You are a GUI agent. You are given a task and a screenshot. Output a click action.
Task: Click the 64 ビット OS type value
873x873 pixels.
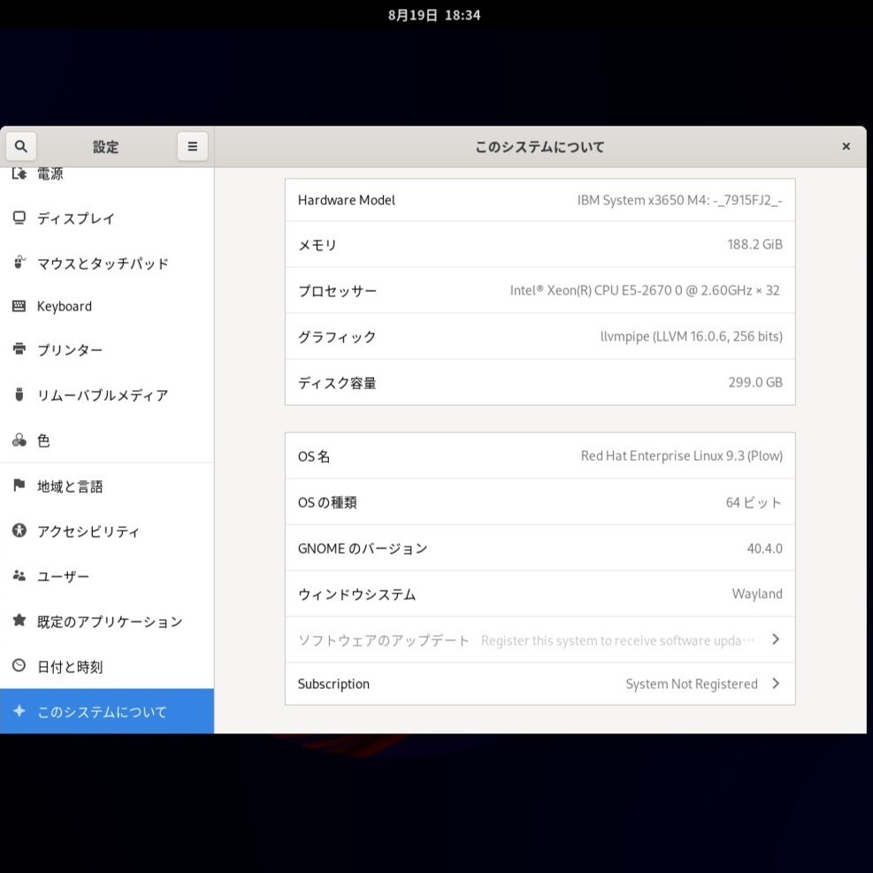click(754, 502)
